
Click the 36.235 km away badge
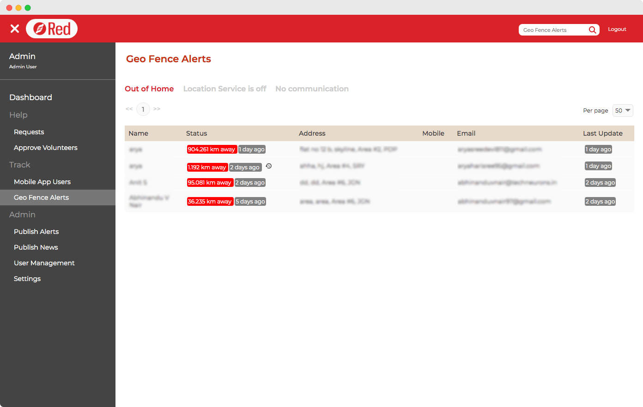pos(210,202)
